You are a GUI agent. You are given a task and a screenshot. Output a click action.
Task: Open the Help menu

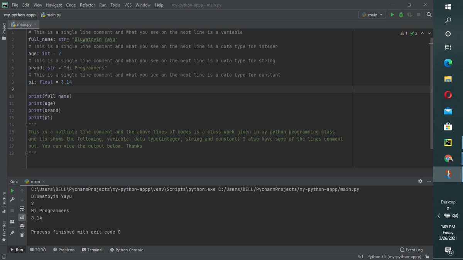[x=159, y=5]
